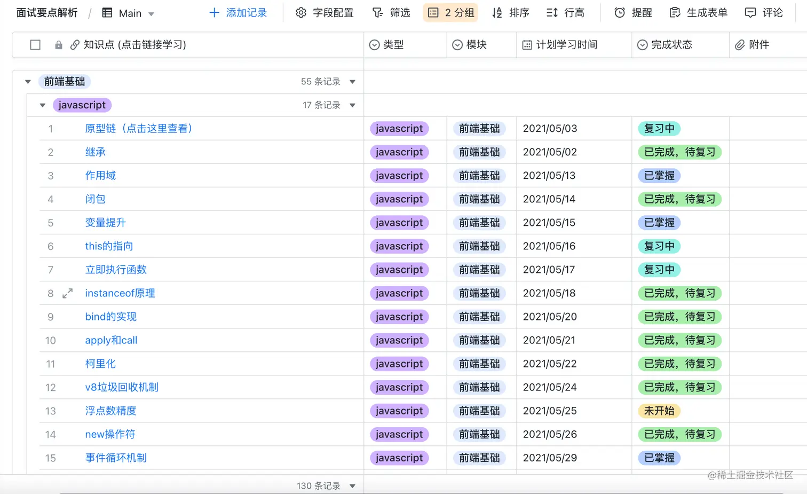
Task: Click 前端基础 module tag on 柯里化 row
Action: pos(479,364)
